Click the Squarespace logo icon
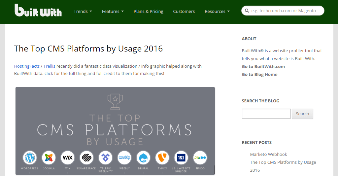The width and height of the screenshot is (338, 176). coord(86,158)
